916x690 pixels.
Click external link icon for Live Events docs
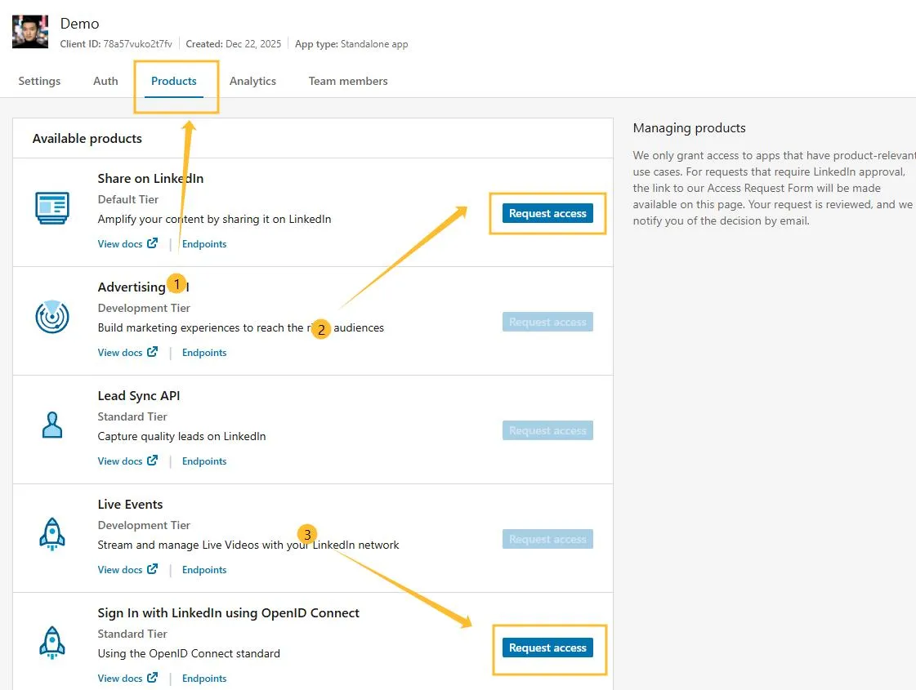click(x=152, y=569)
